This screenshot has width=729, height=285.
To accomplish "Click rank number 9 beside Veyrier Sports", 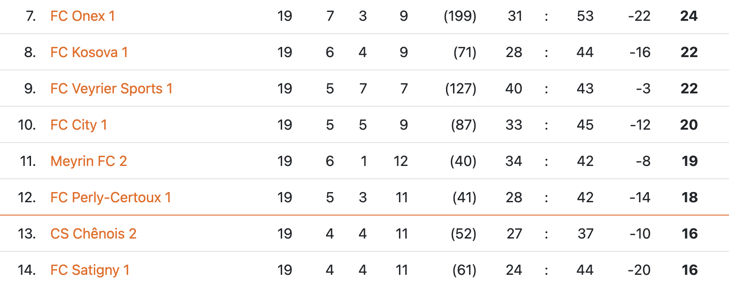I will (30, 89).
